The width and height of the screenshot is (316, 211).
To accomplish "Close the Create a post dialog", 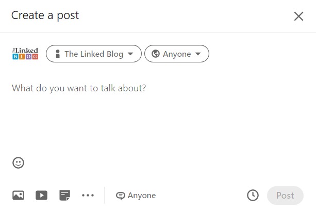I will 298,16.
